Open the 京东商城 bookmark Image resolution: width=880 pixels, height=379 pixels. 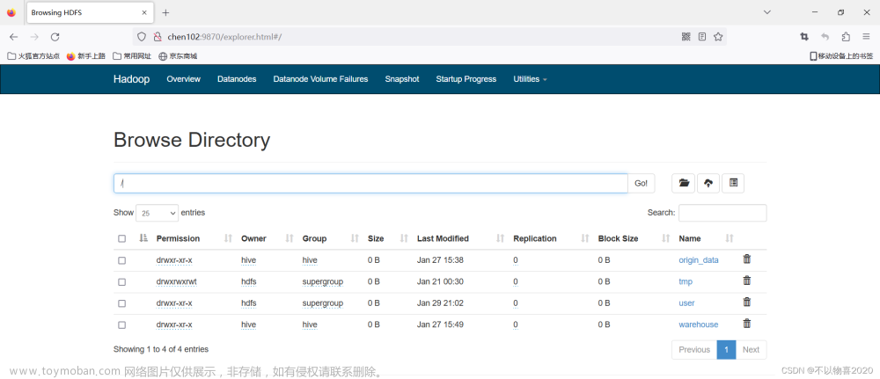[178, 56]
